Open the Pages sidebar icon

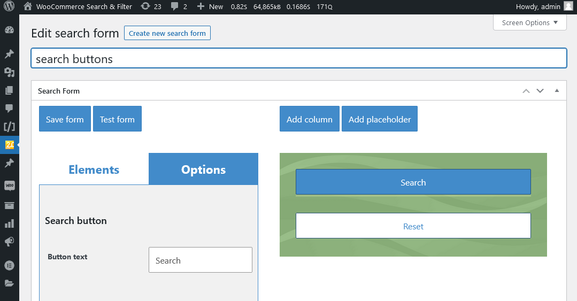[x=9, y=90]
